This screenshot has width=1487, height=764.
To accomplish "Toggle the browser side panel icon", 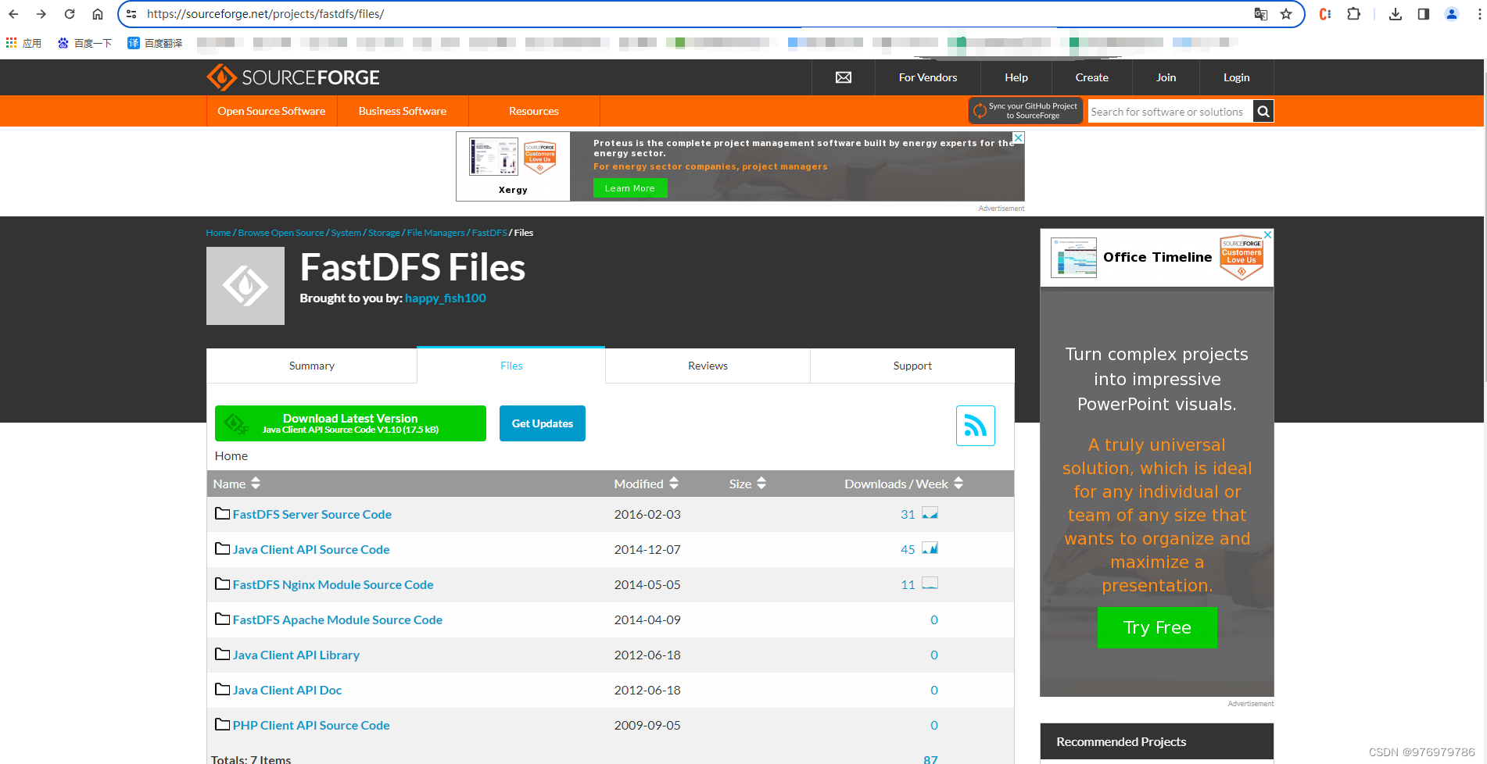I will point(1424,14).
